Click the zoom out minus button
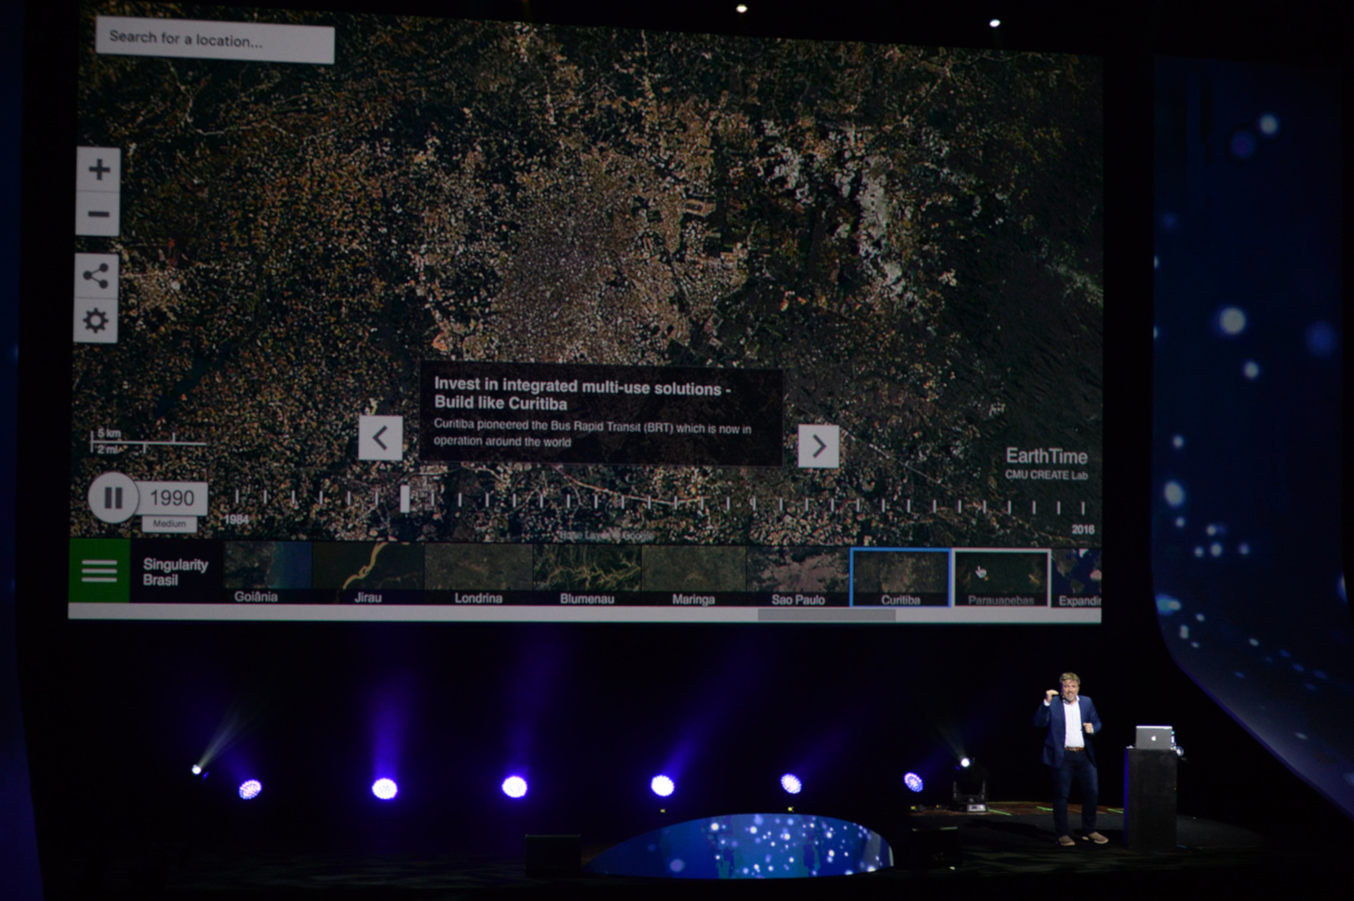The image size is (1354, 901). click(99, 214)
